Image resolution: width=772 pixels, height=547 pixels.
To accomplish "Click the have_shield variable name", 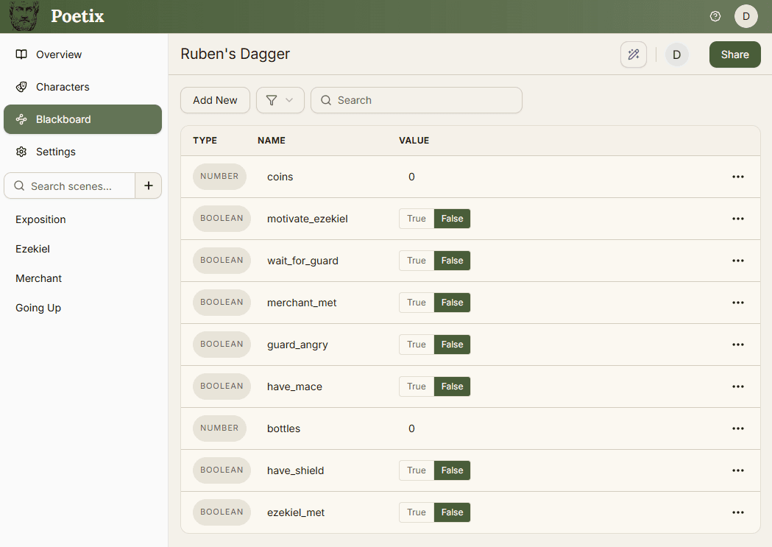I will click(x=295, y=470).
